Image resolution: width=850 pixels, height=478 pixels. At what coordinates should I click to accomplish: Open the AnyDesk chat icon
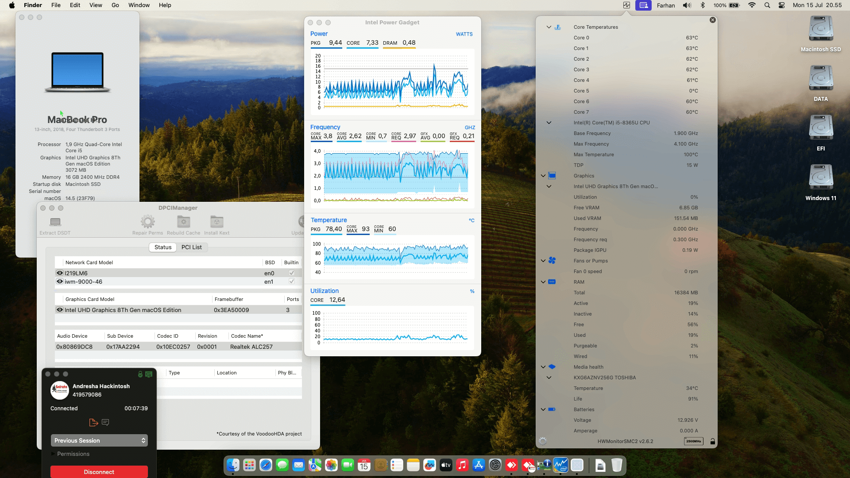pos(105,423)
